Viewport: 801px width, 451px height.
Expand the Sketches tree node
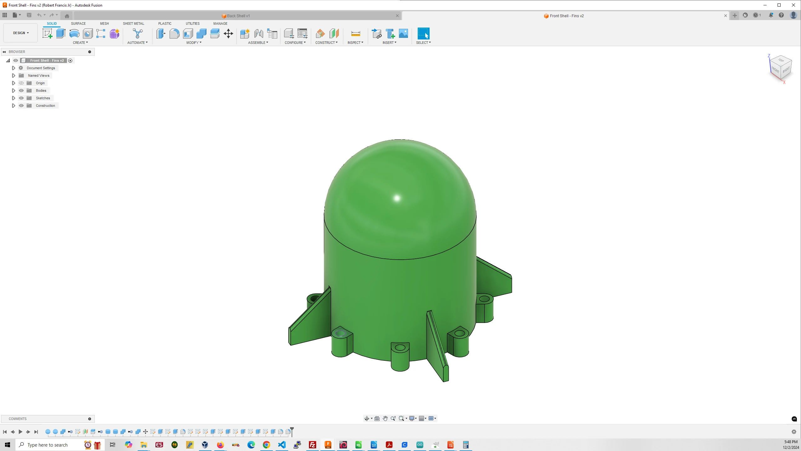[x=13, y=98]
